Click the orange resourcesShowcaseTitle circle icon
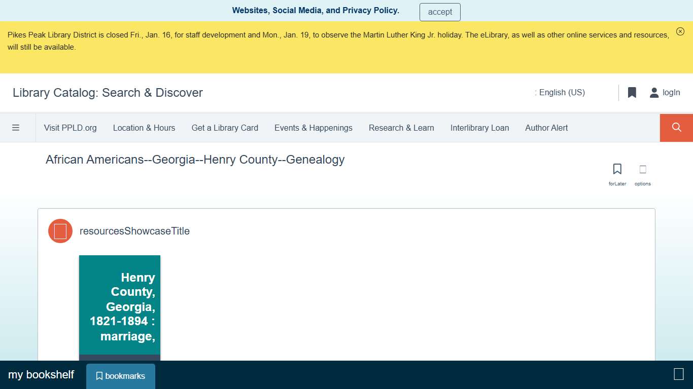 60,230
